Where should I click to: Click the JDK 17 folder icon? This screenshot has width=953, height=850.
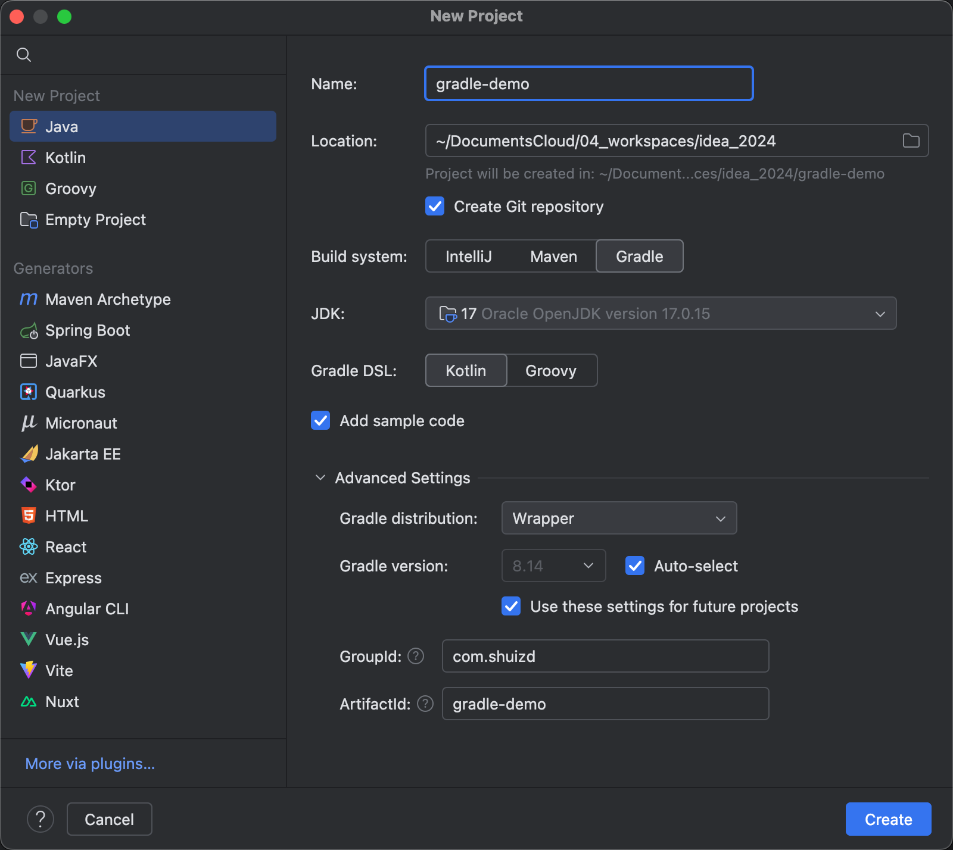point(448,314)
